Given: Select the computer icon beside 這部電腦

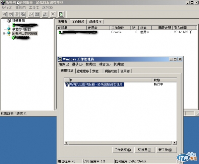Looking at the screenshot, I should 9,21.
